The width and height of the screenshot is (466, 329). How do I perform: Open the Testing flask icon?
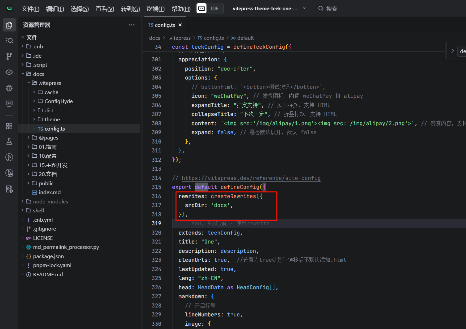coord(9,141)
